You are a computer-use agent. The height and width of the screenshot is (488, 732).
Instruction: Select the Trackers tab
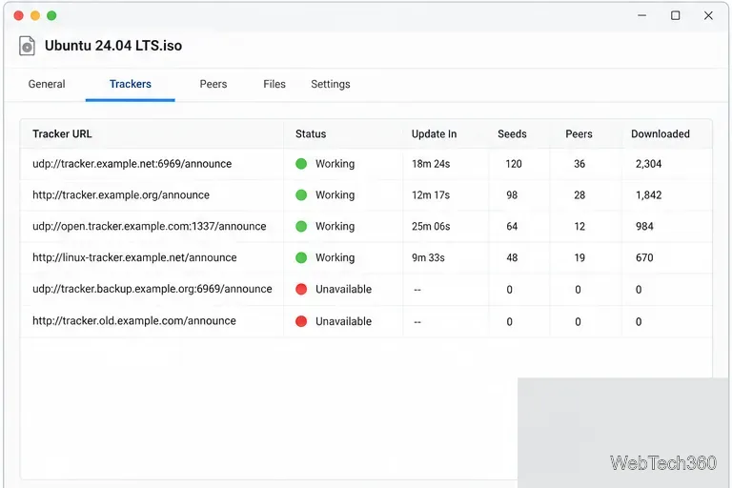131,84
